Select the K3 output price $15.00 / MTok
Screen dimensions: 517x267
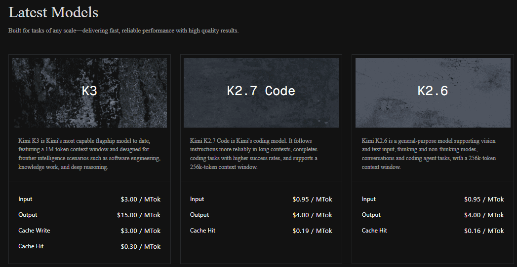coord(139,215)
